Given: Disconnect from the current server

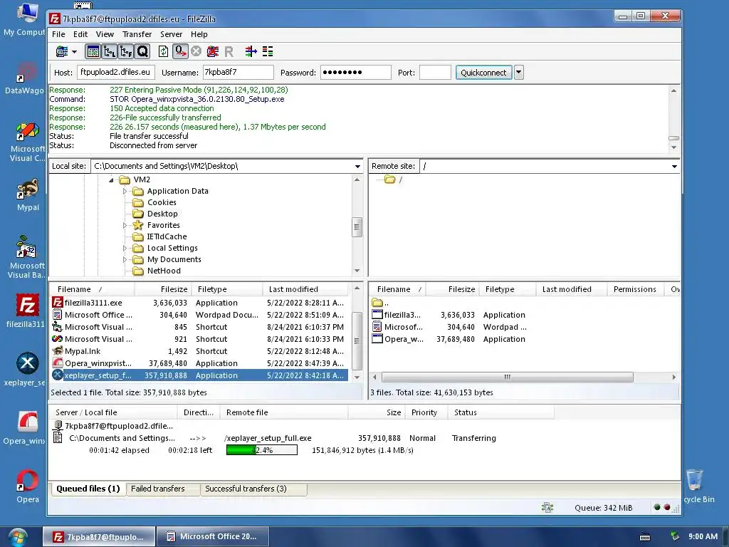Looking at the screenshot, I should point(213,51).
